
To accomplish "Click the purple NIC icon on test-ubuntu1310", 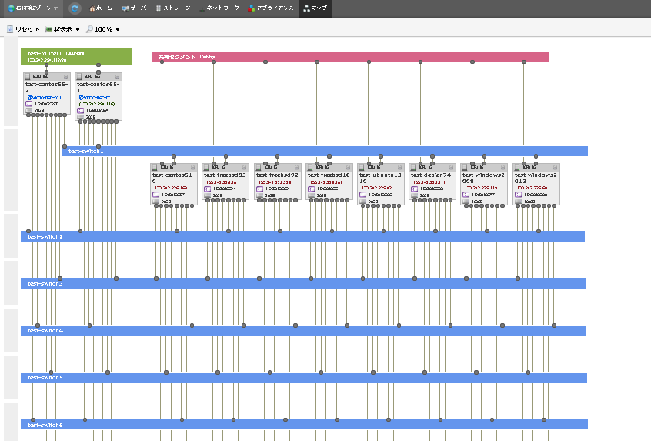I will [x=362, y=195].
